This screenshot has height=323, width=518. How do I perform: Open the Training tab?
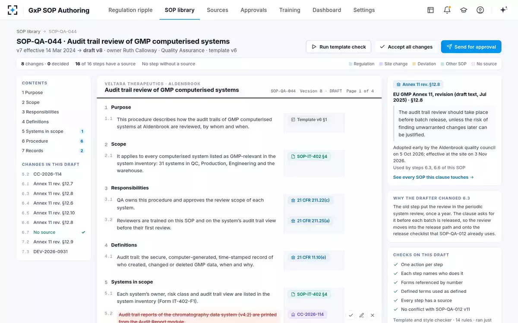(x=290, y=10)
